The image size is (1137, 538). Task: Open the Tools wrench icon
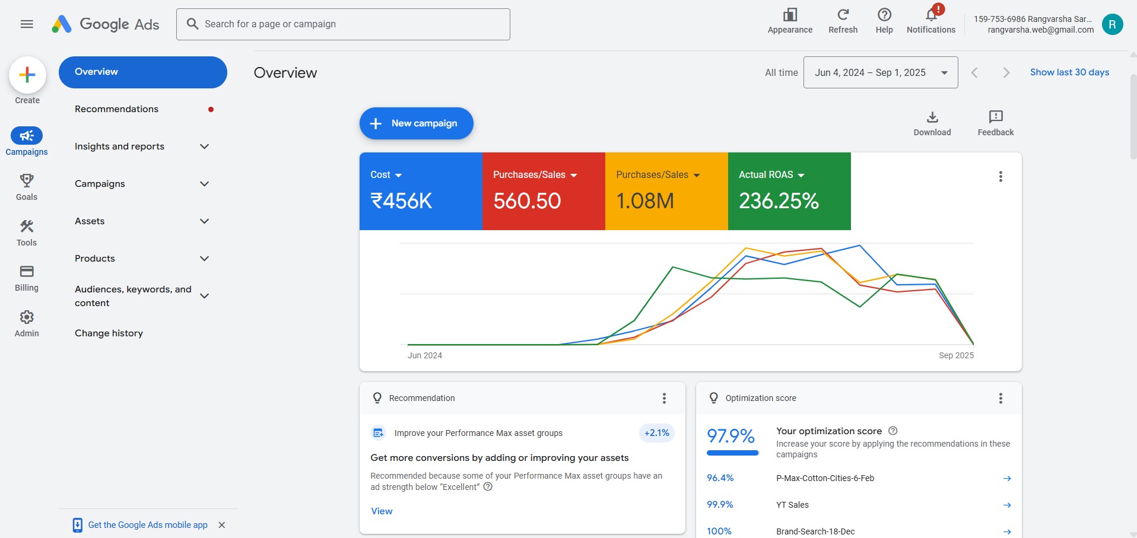pyautogui.click(x=27, y=226)
